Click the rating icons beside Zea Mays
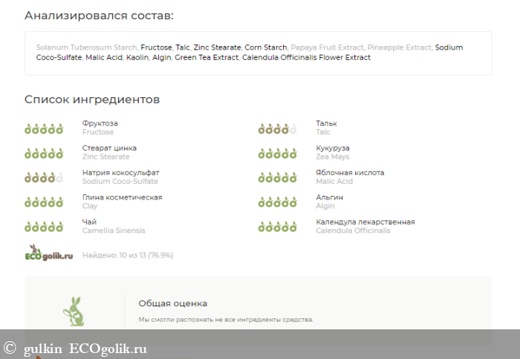Screen dimensions: 520x359 277,154
